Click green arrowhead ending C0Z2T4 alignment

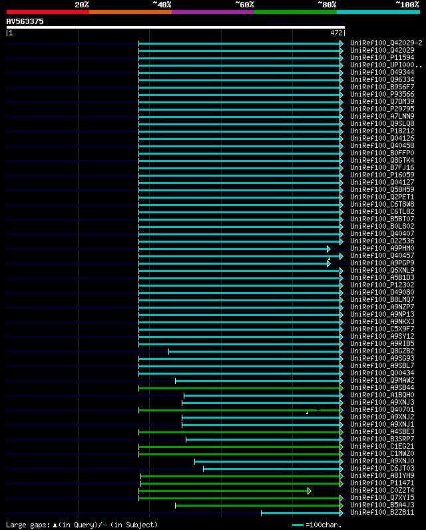(310, 491)
